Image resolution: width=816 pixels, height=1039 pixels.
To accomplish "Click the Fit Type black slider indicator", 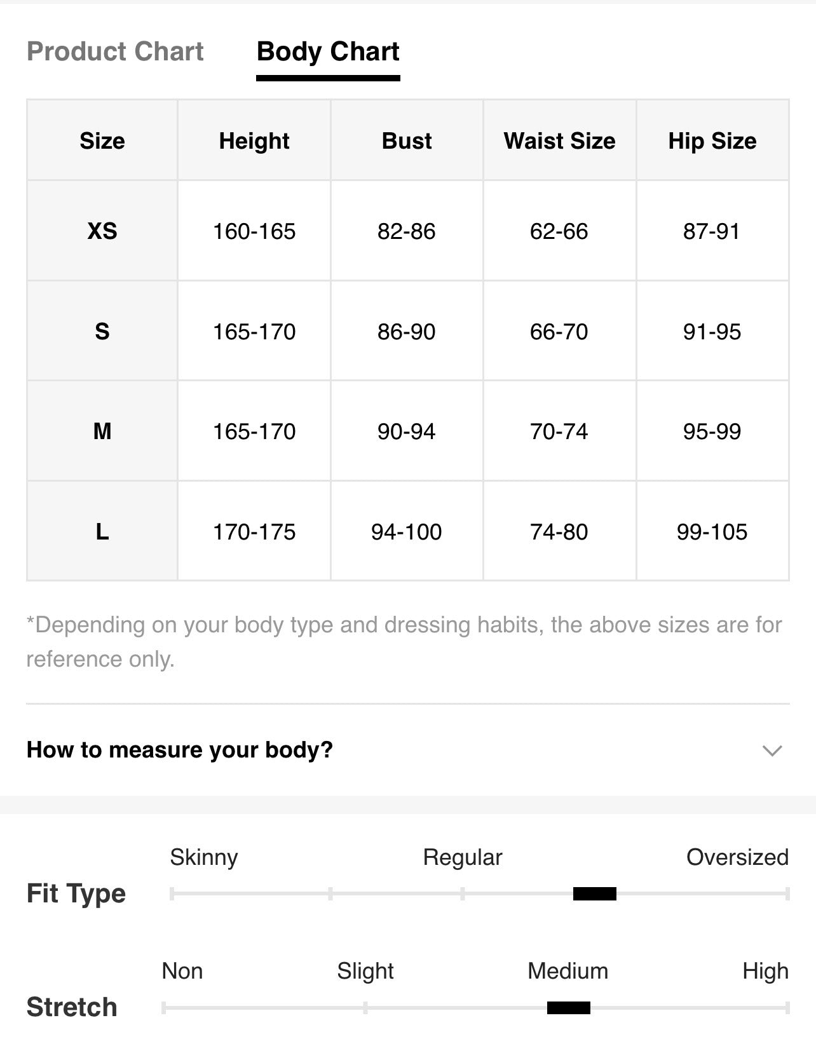I will point(595,893).
